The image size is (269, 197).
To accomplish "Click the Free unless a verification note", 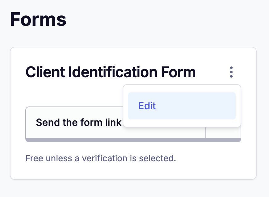I will [x=101, y=159].
